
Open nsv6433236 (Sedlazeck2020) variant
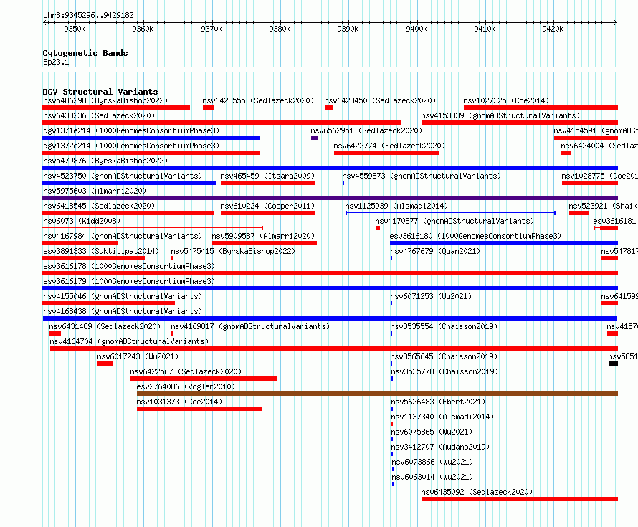99,115
